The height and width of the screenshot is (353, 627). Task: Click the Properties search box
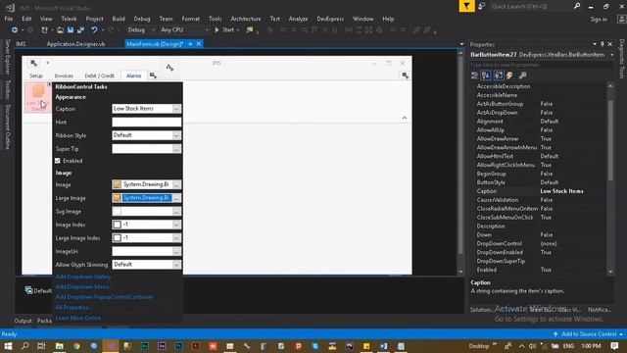pos(542,65)
